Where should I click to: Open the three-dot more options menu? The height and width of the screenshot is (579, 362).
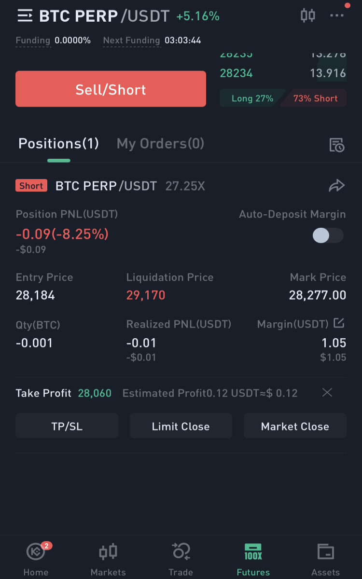[x=337, y=15]
